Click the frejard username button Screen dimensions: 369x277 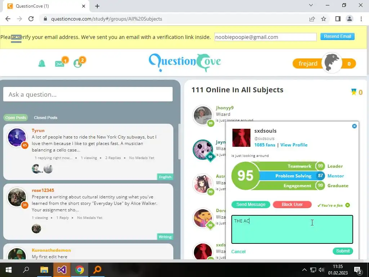(x=308, y=63)
